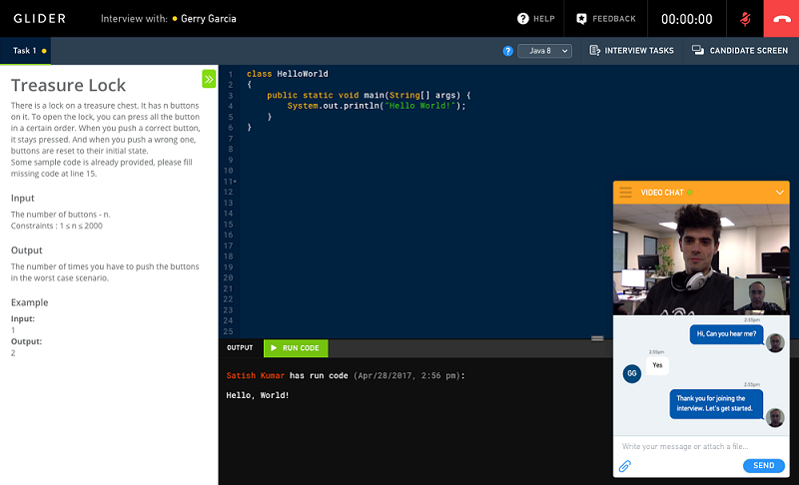The image size is (799, 485).
Task: Toggle code fold at line 11
Action: [235, 182]
